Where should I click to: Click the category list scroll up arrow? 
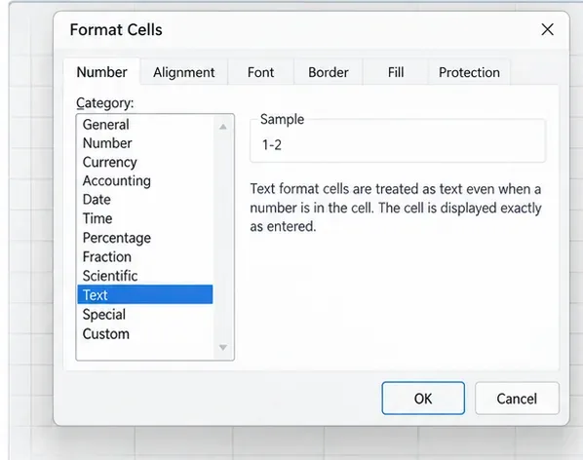click(223, 127)
